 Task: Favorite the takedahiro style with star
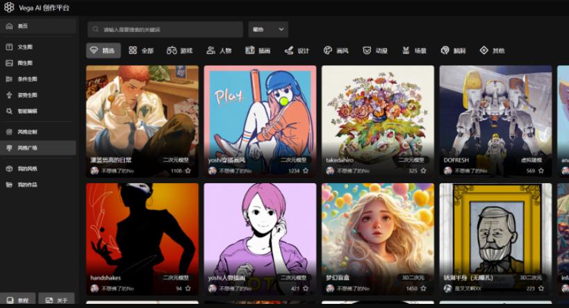(423, 171)
